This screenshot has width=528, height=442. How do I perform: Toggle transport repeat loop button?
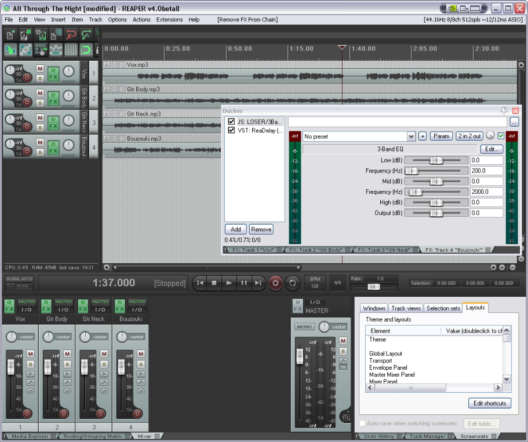pyautogui.click(x=293, y=283)
